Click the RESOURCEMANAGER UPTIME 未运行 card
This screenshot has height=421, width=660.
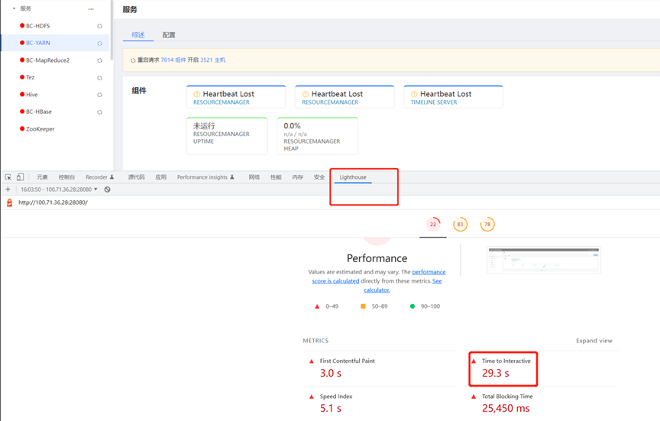point(227,136)
